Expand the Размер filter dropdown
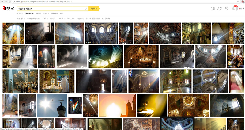This screenshot has height=130, width=245. (21, 19)
